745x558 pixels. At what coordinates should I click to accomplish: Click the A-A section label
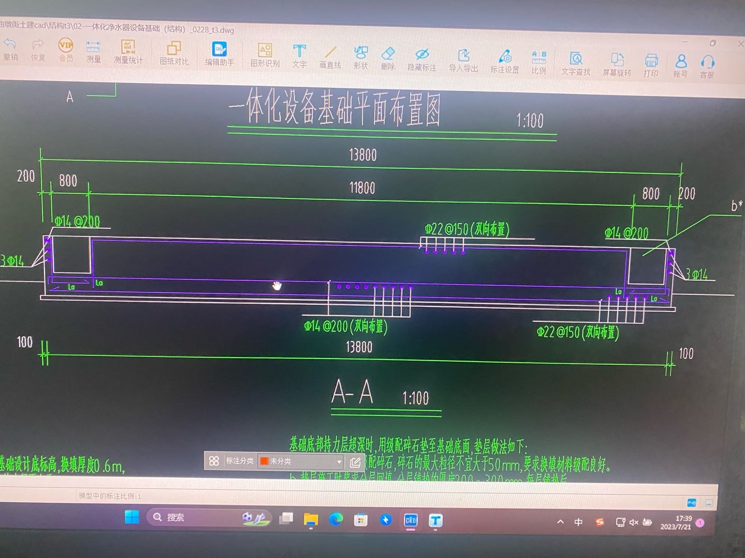(352, 392)
